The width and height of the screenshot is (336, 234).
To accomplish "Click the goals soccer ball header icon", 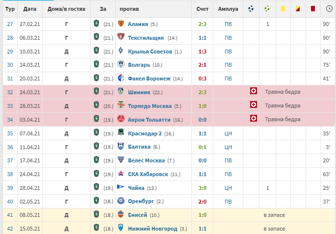I will pos(251,9).
